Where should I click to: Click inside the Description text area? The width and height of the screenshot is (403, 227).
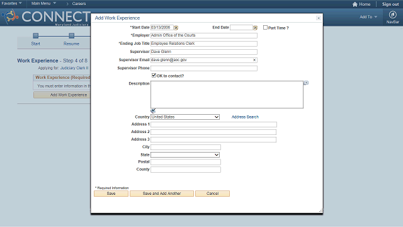coord(227,95)
